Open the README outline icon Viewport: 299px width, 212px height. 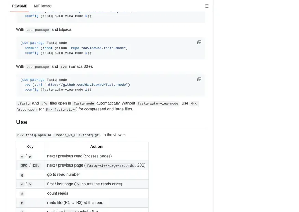(x=207, y=6)
